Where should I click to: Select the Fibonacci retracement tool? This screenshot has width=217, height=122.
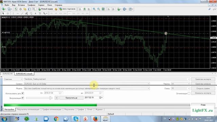[x=31, y=13]
